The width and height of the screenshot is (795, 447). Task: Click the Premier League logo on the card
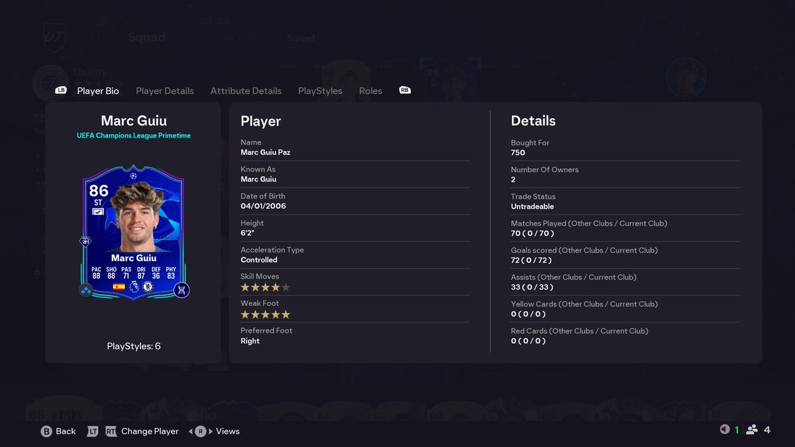pyautogui.click(x=134, y=287)
